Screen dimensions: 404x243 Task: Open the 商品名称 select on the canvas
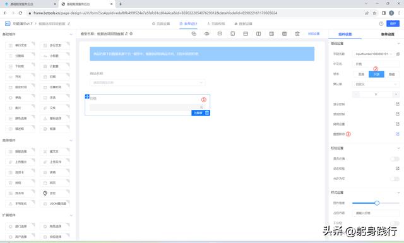tap(147, 83)
